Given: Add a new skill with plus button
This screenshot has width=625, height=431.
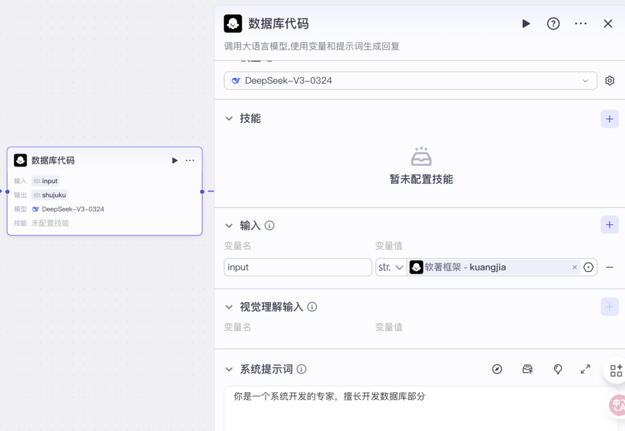Looking at the screenshot, I should coord(609,119).
